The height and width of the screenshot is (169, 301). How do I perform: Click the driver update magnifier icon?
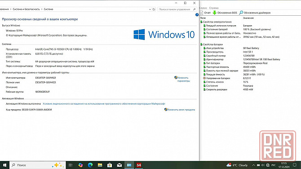point(241,13)
